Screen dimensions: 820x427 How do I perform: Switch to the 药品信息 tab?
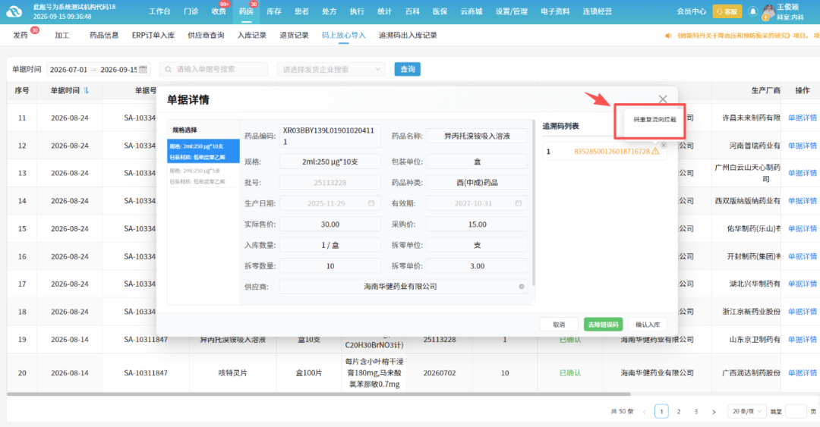pos(104,35)
